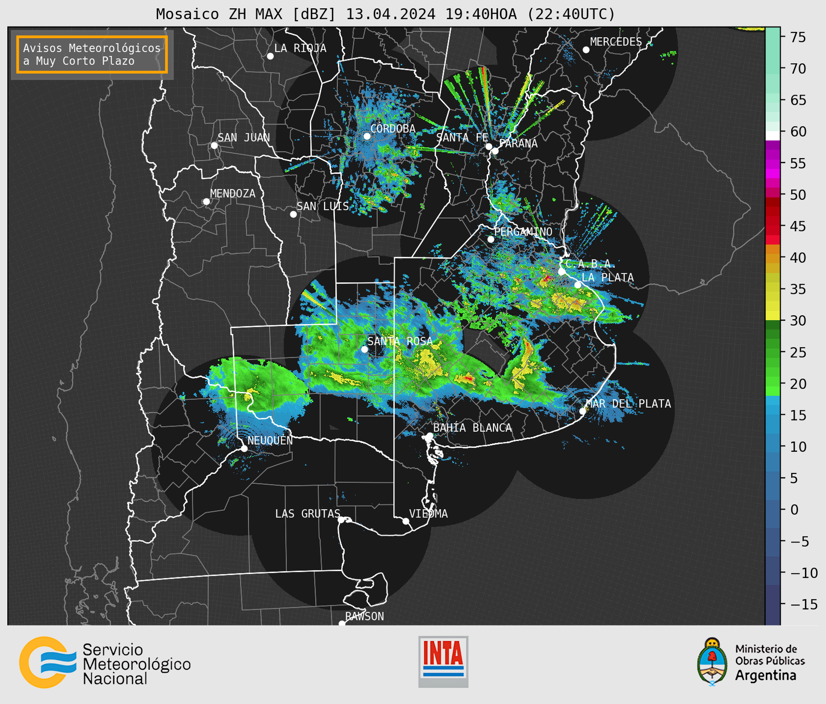Click the PARANA city marker dot
826x704 pixels.
click(495, 151)
